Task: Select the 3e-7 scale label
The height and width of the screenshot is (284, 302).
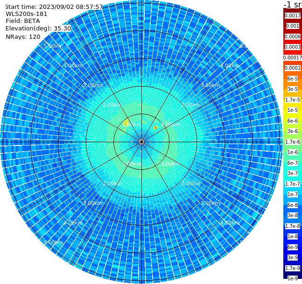Action: coord(293,173)
